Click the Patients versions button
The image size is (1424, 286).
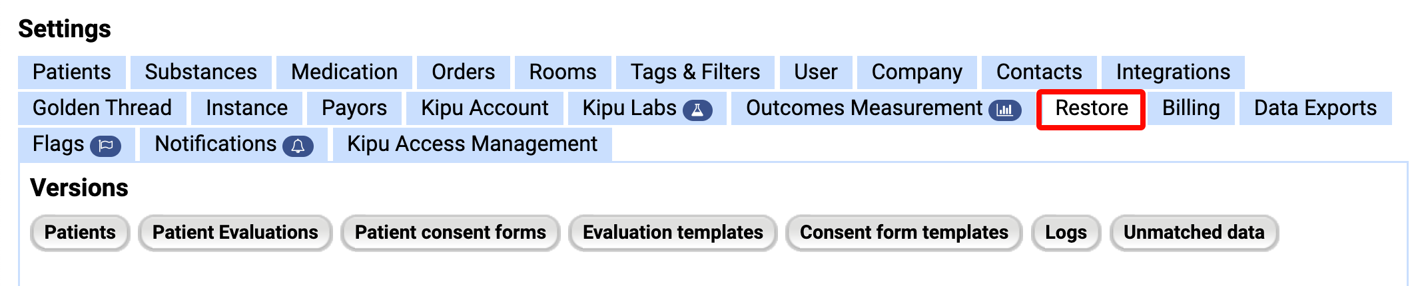(80, 233)
